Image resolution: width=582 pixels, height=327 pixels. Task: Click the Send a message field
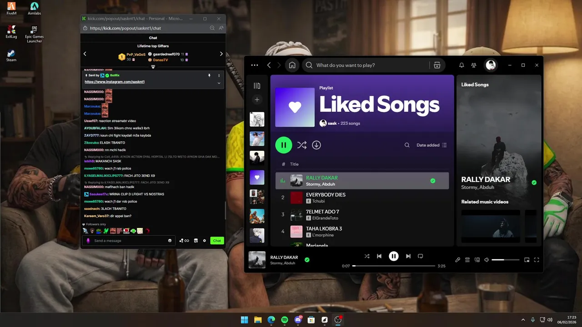click(x=130, y=241)
